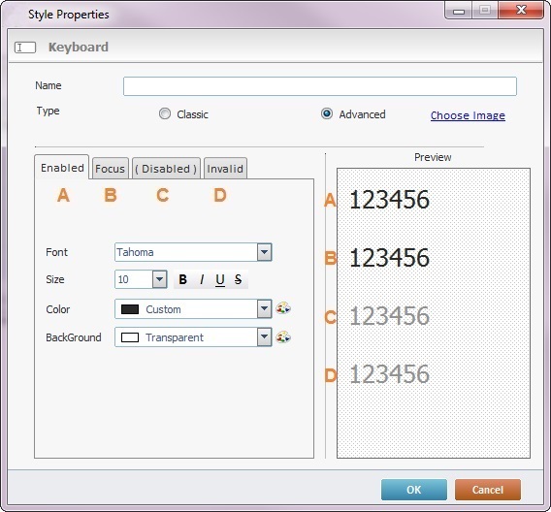Select the Advanced type radio button
This screenshot has height=512, width=551.
pyautogui.click(x=327, y=113)
